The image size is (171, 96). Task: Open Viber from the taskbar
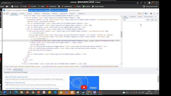pos(95,93)
